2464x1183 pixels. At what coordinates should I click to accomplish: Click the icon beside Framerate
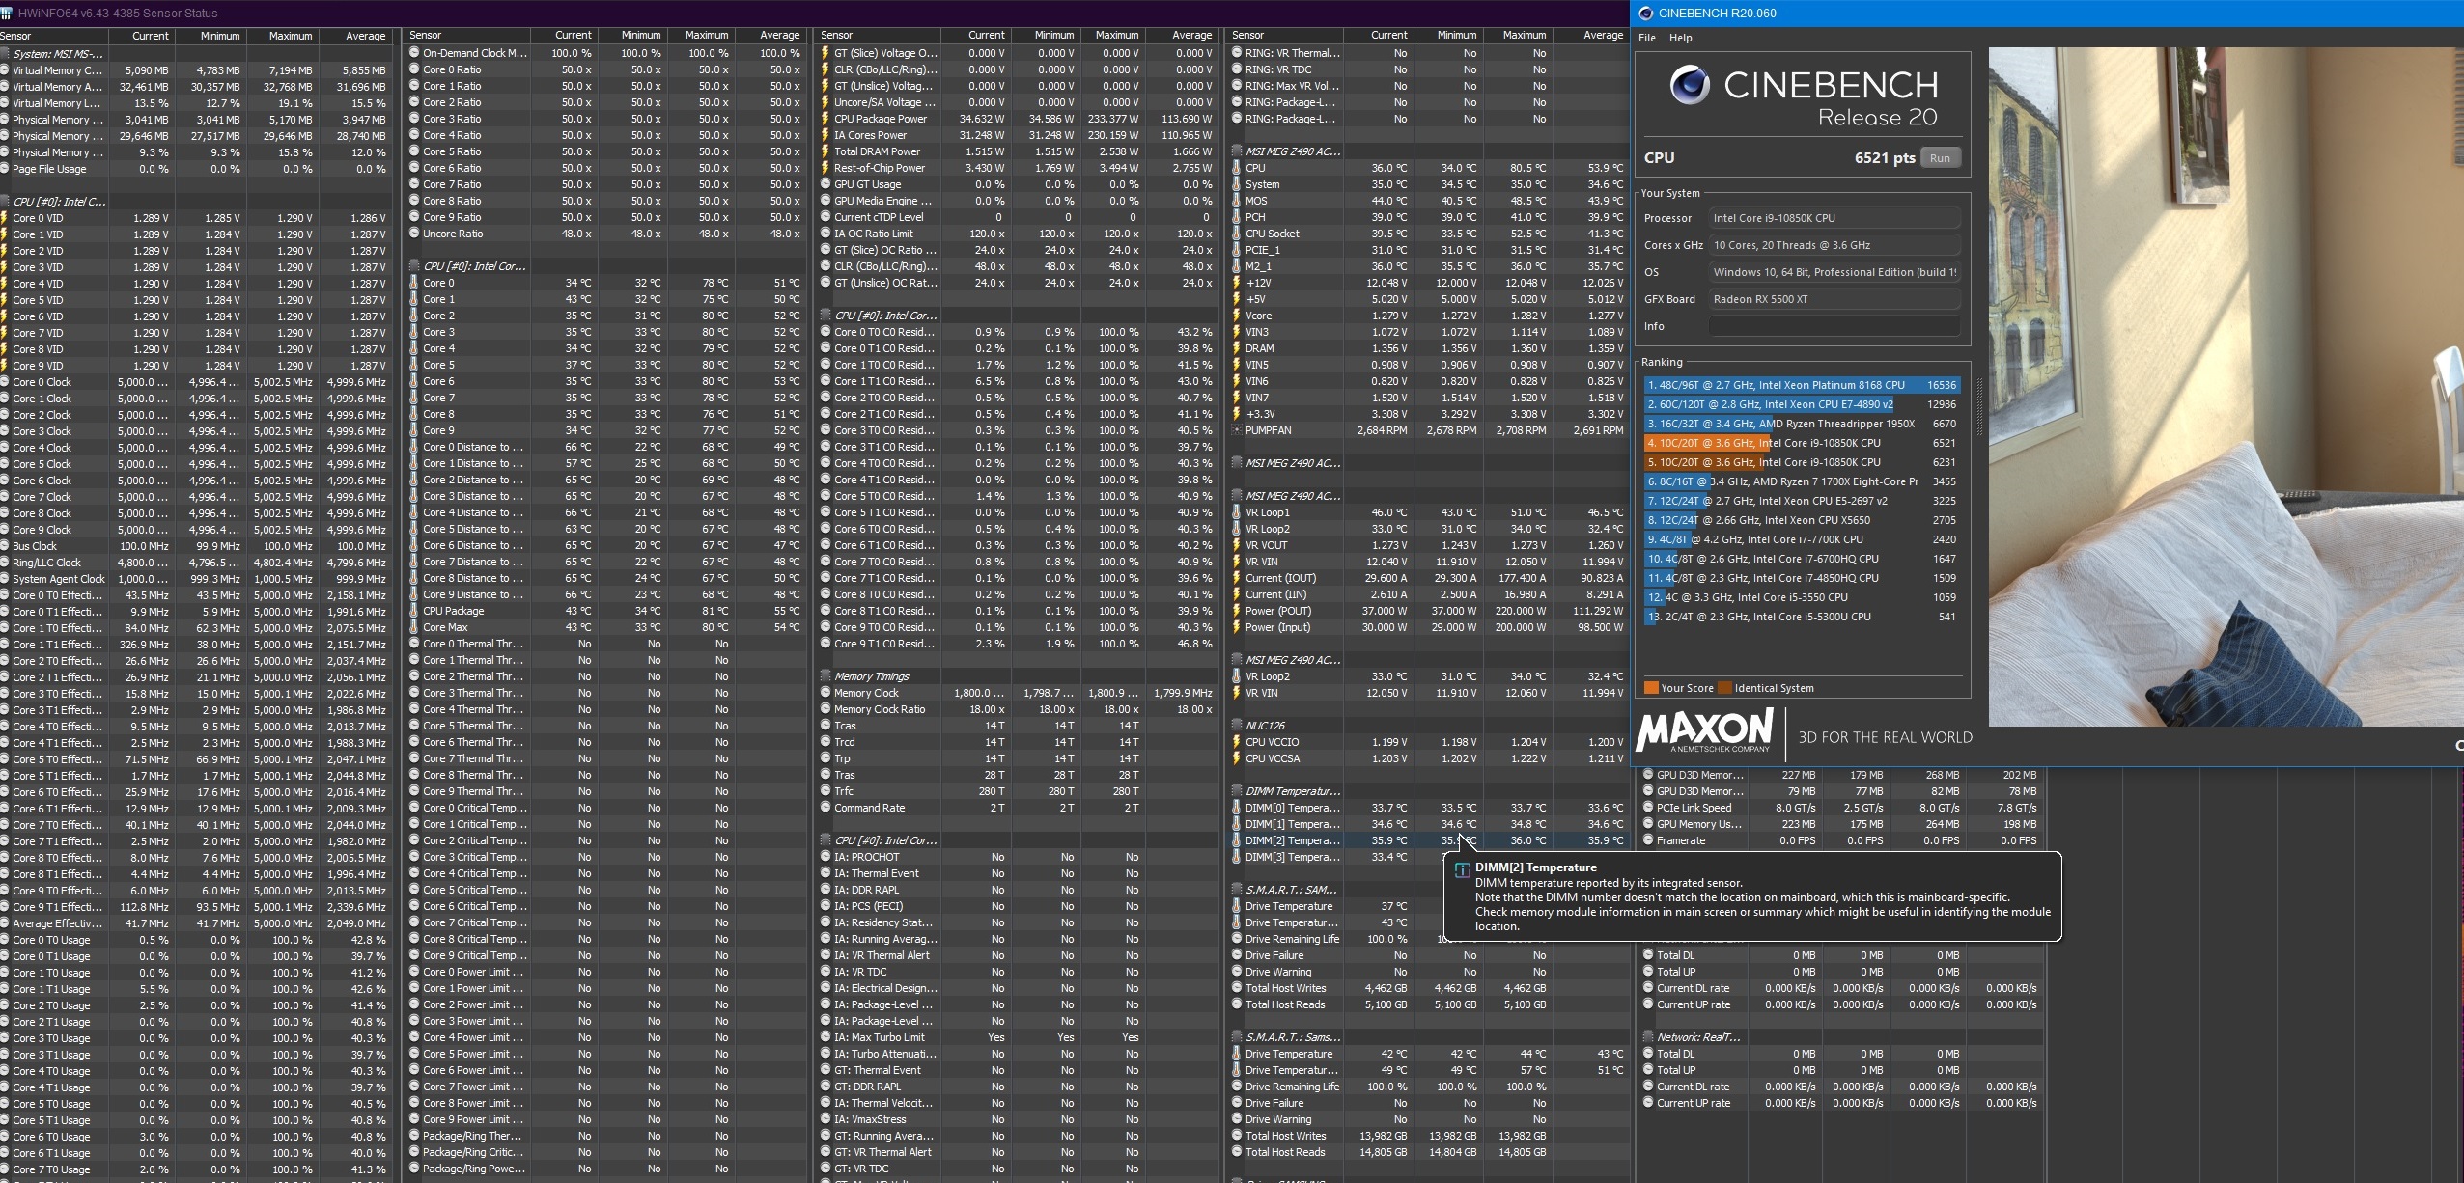(1648, 840)
